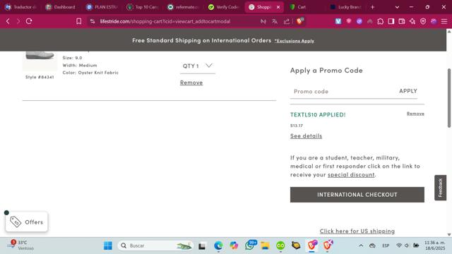This screenshot has width=452, height=254.
Task: Open the green owl-faced taskbar app
Action: click(x=280, y=246)
